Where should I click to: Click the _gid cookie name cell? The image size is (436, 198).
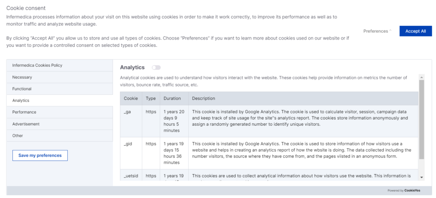coord(131,153)
